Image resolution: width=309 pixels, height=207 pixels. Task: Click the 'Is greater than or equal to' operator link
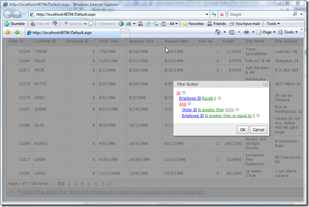point(228,116)
